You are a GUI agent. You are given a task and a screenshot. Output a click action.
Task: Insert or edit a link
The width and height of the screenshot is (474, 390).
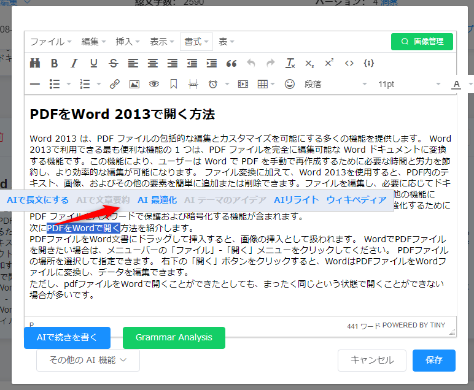(115, 84)
